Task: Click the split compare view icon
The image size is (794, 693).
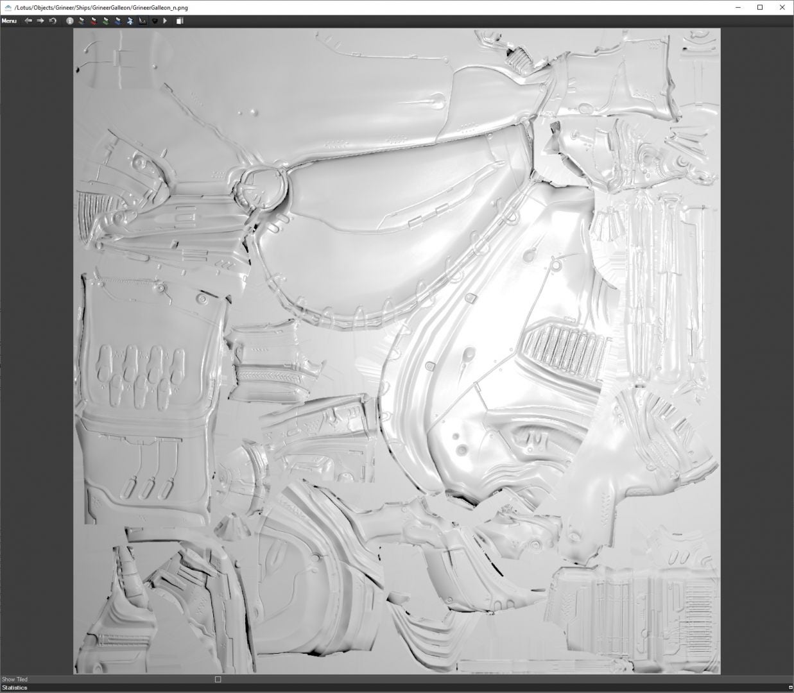Action: [180, 21]
